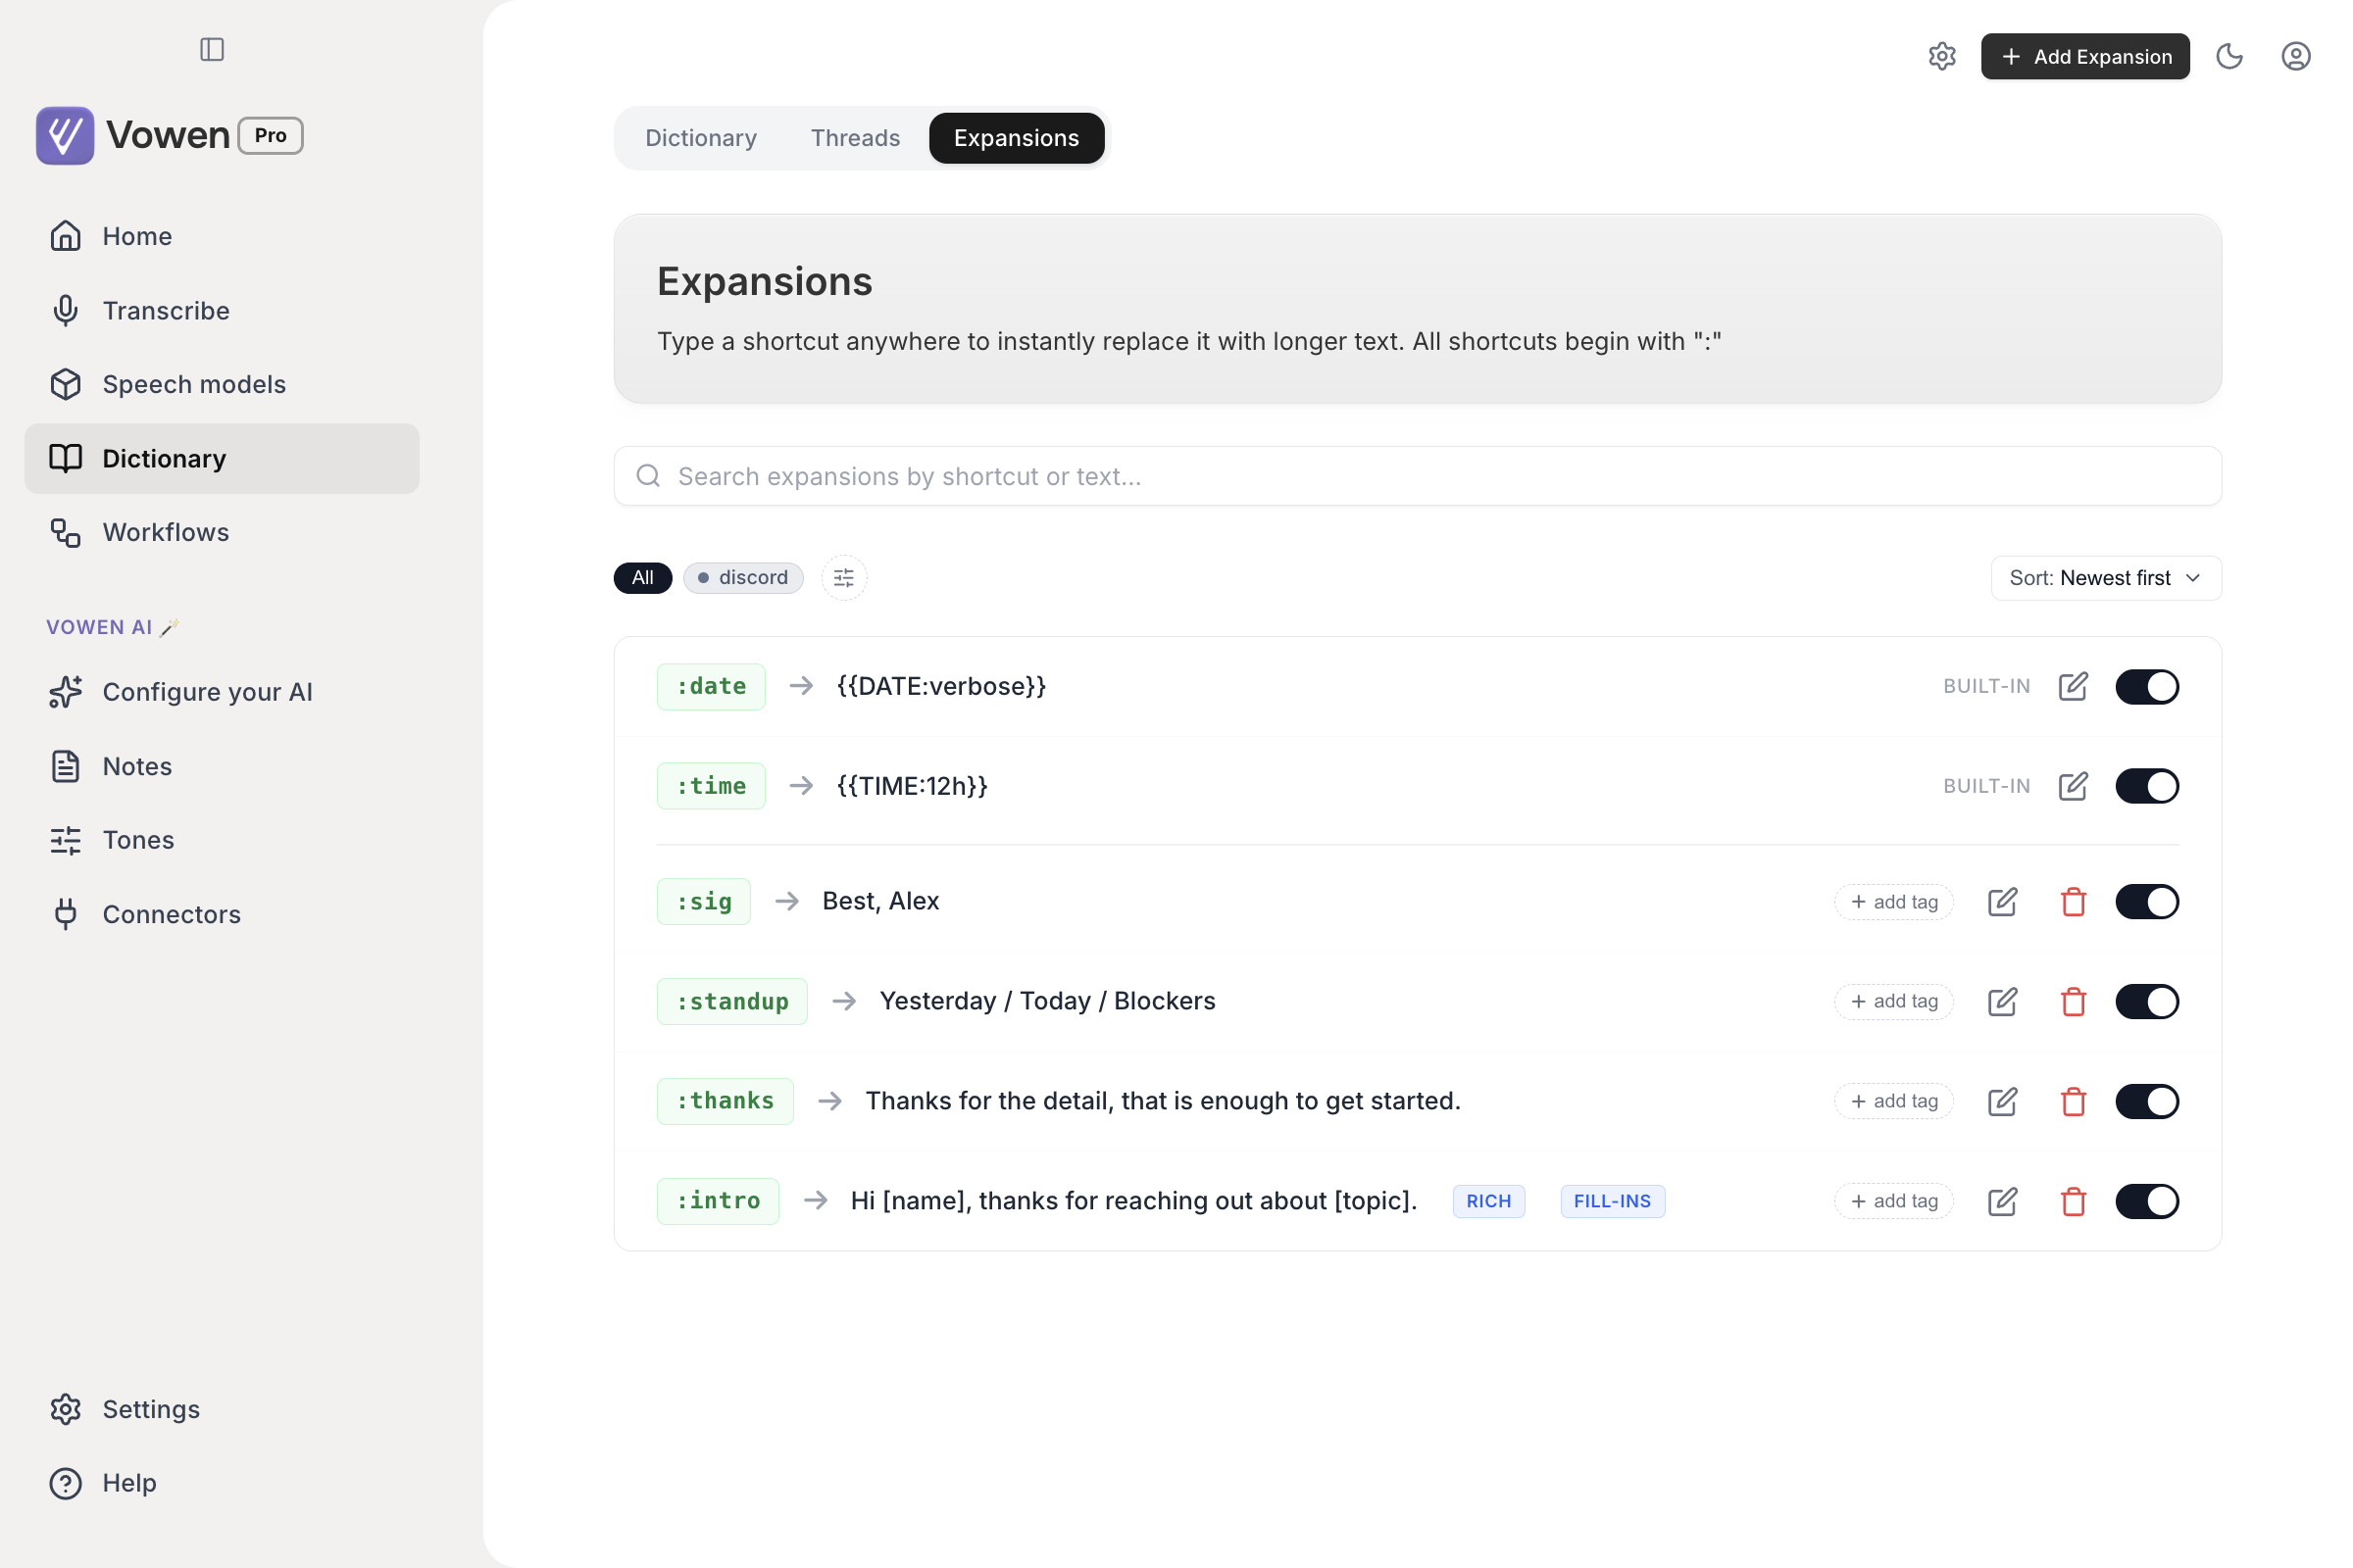Screen dimensions: 2353x1568
Task: Add tag to the :intro row
Action: (x=1894, y=1201)
